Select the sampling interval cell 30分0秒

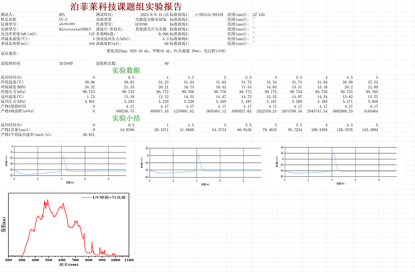pos(66,64)
